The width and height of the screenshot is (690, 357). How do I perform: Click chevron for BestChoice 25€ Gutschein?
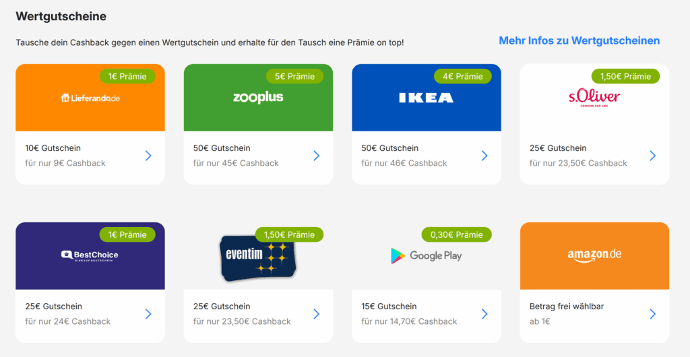point(148,314)
